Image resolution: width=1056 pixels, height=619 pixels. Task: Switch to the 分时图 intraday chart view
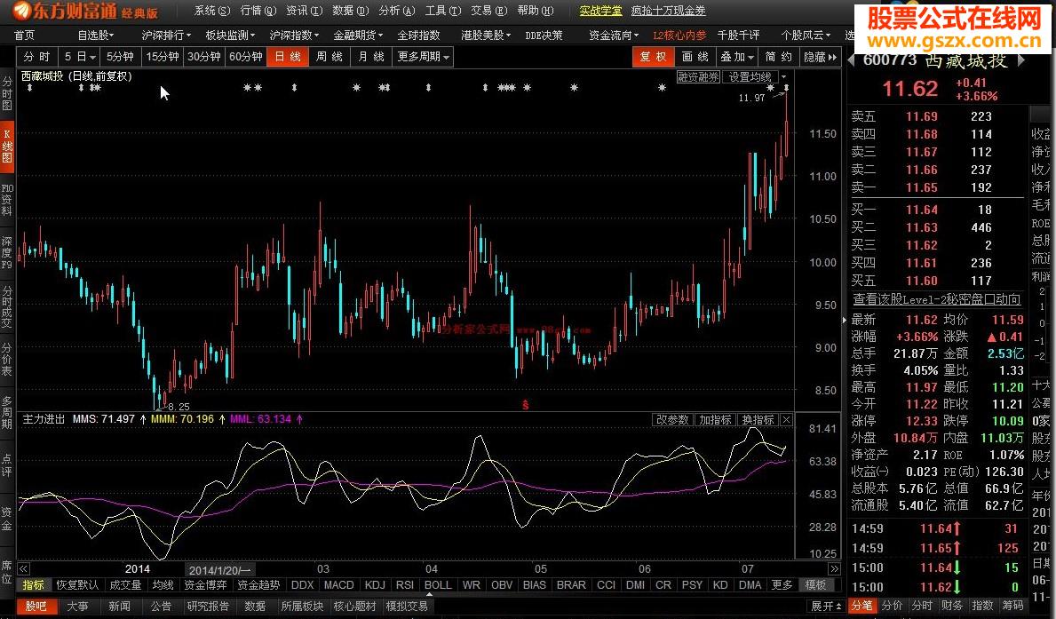coord(7,92)
